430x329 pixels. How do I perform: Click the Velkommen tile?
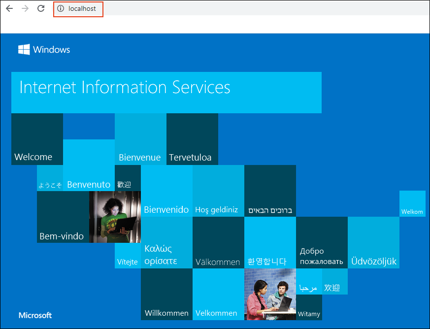click(x=218, y=294)
